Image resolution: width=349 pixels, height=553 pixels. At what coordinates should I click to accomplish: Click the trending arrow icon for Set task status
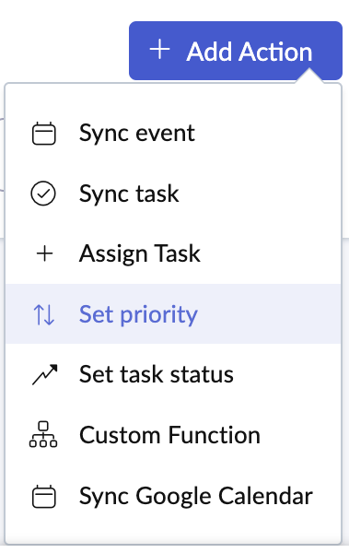tap(44, 374)
